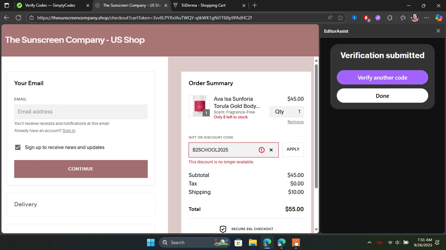Click the CONTINUE button
The image size is (446, 250).
pos(81,169)
